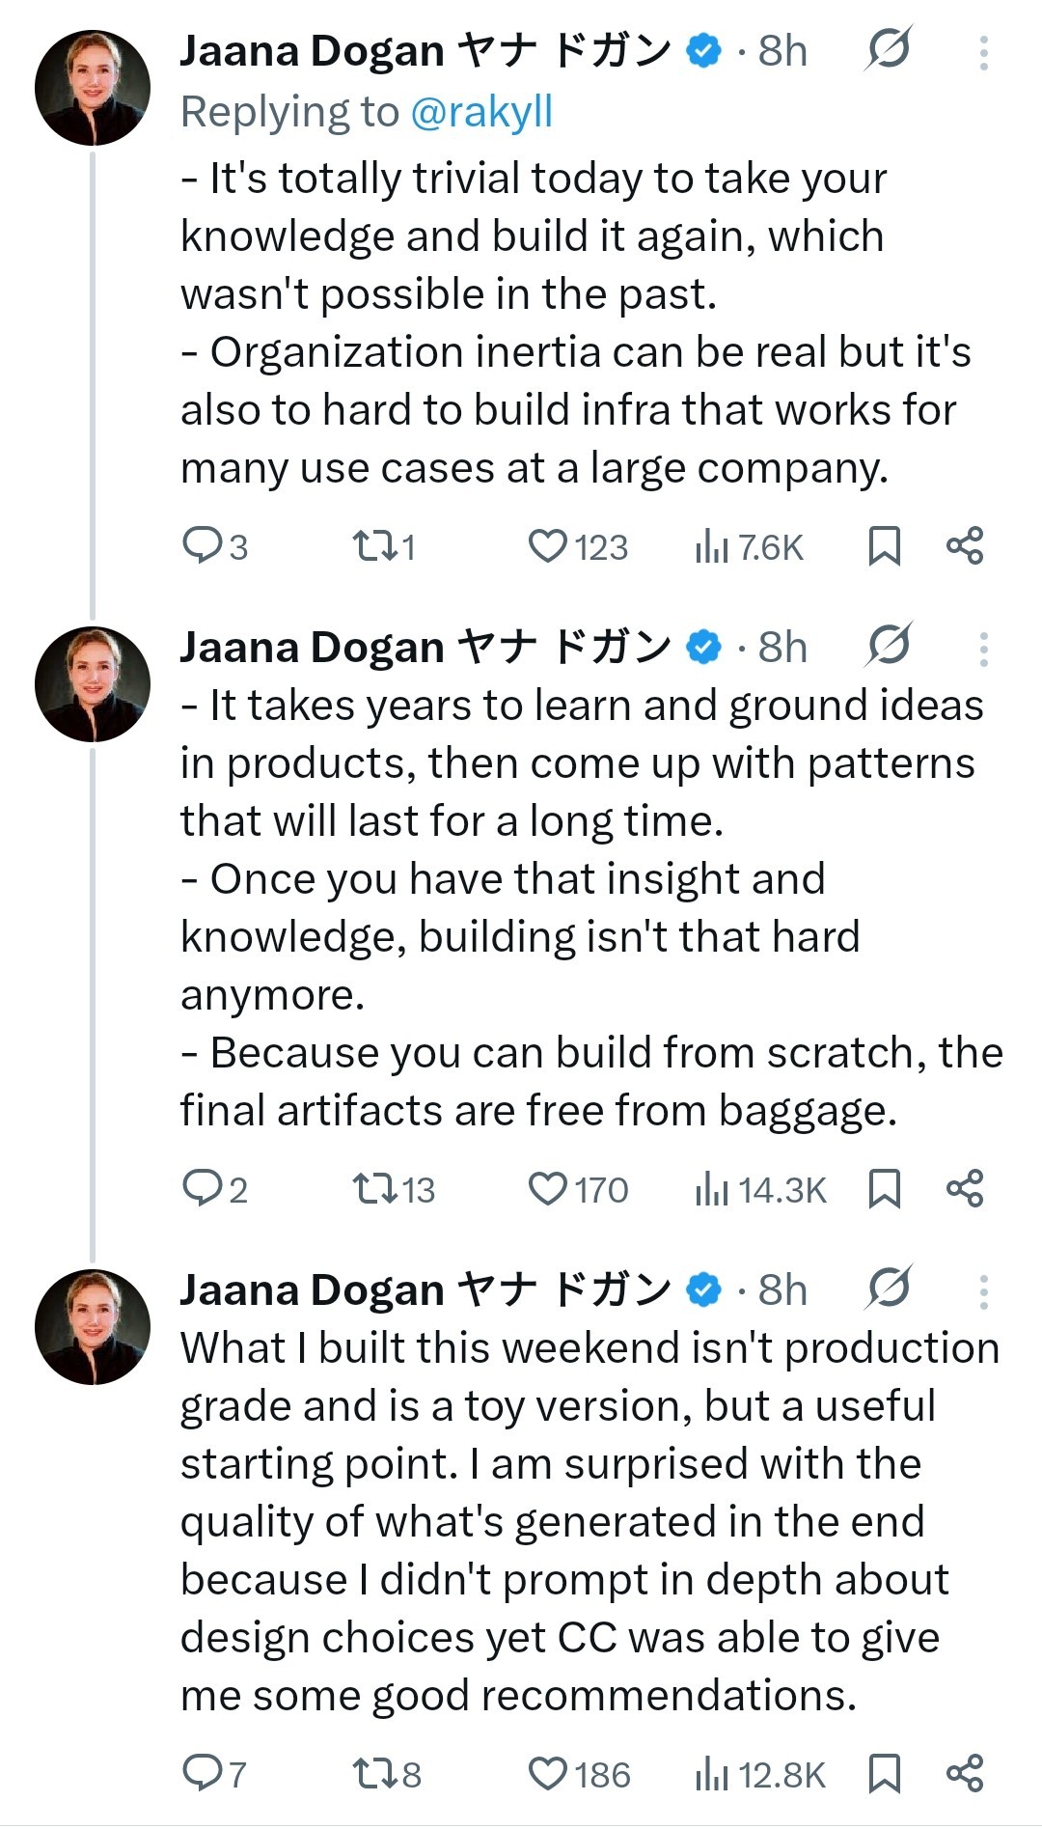This screenshot has width=1042, height=1829.
Task: Open more options on second tweet
Action: click(x=983, y=649)
